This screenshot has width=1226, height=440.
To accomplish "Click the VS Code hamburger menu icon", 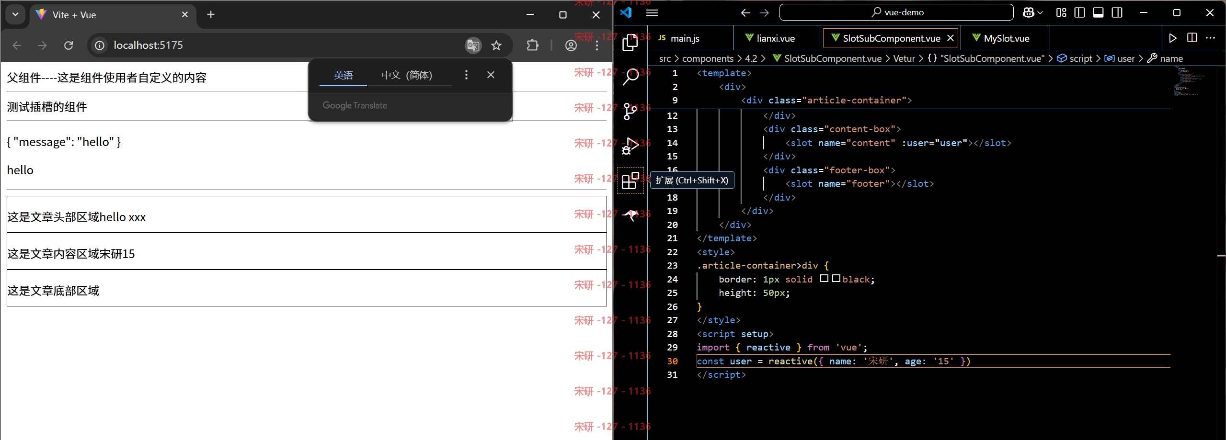I will pyautogui.click(x=652, y=13).
